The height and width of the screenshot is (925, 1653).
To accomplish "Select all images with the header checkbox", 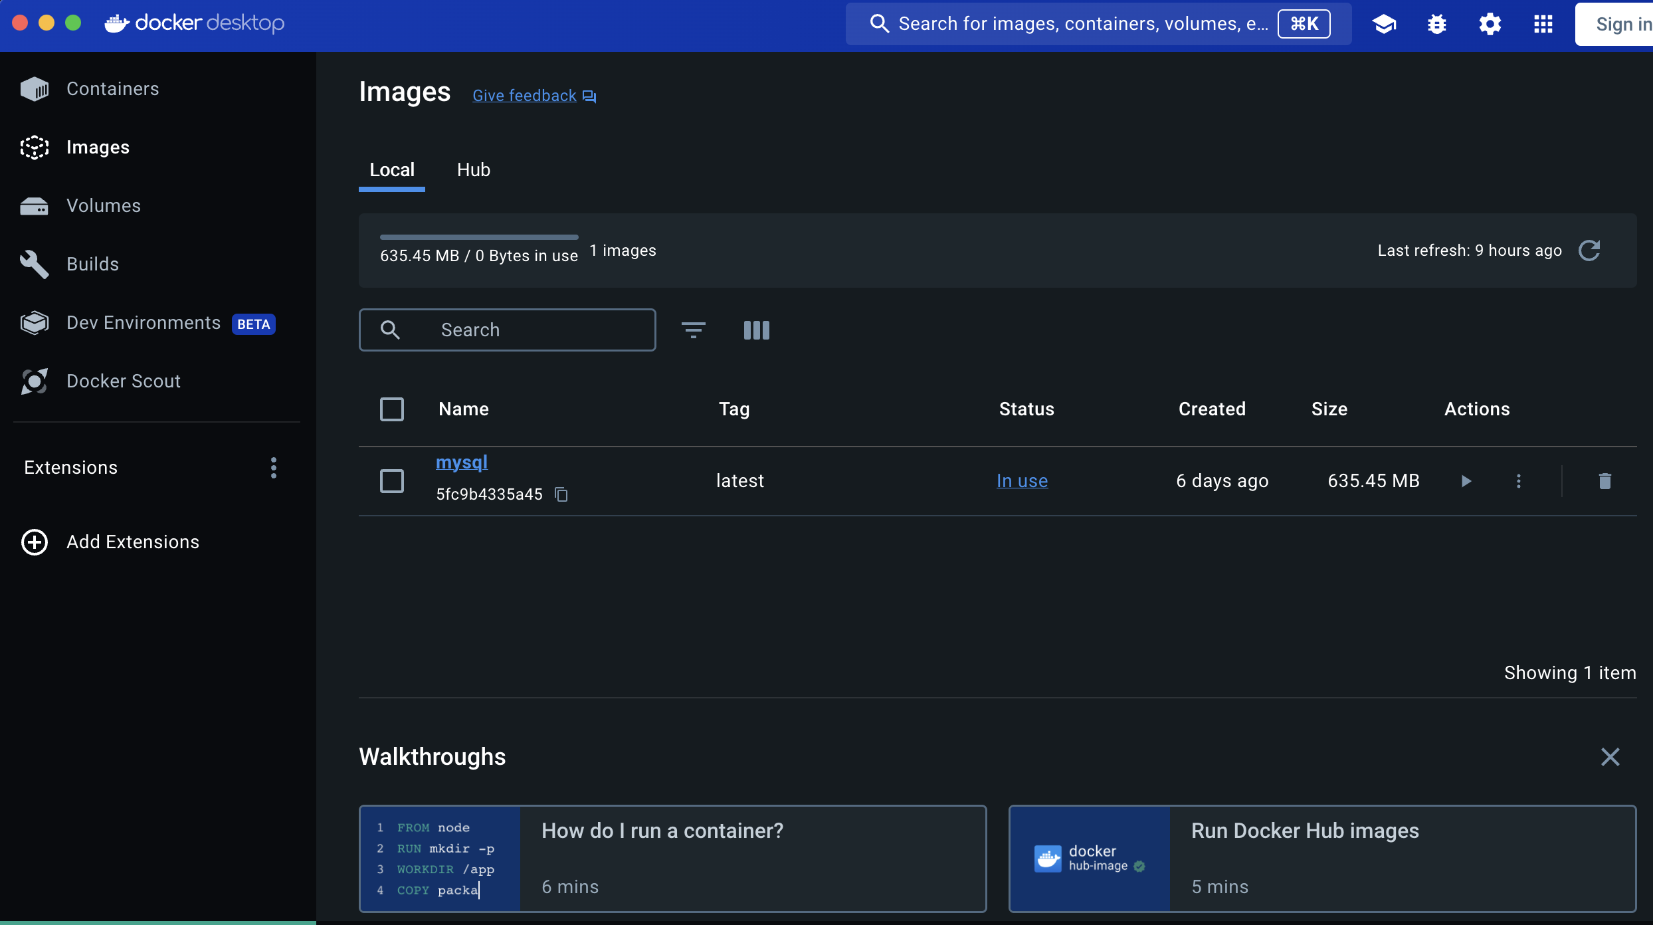I will (392, 409).
